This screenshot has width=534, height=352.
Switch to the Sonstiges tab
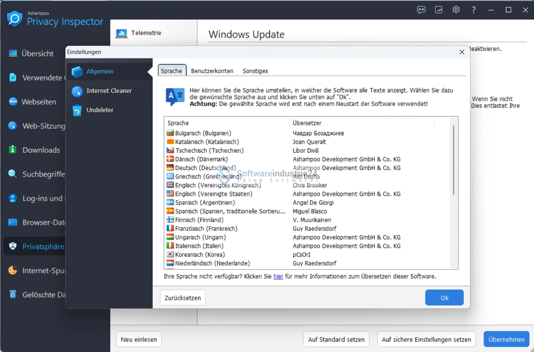255,71
